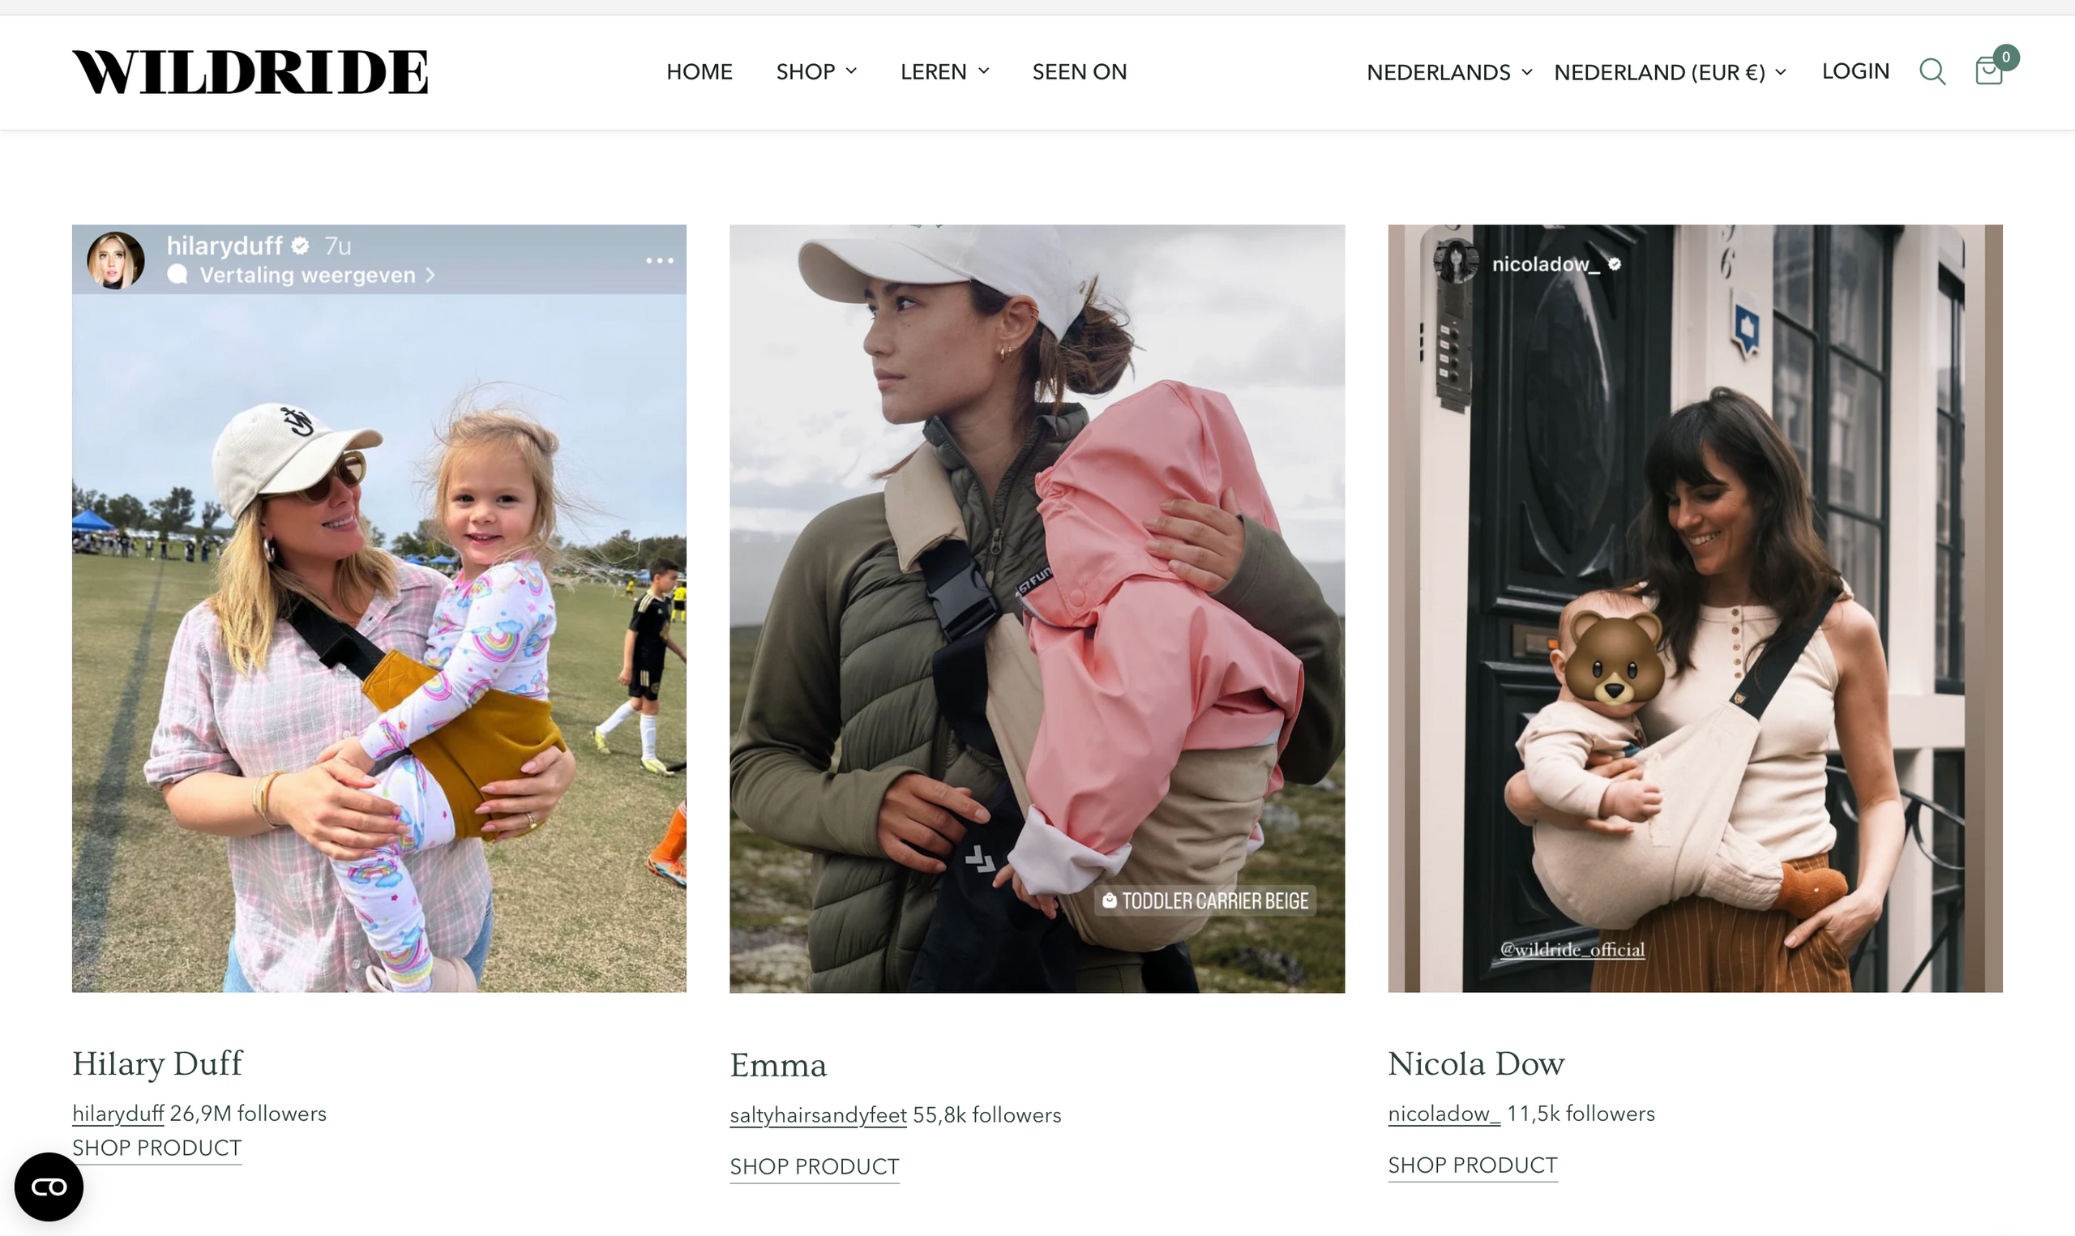Click the hilaryduff profile avatar in the story

[x=116, y=260]
